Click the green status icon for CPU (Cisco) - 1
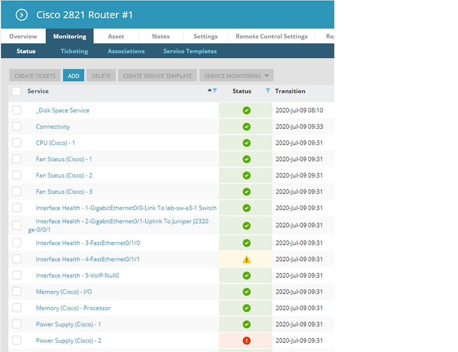458x352 pixels. pyautogui.click(x=246, y=143)
